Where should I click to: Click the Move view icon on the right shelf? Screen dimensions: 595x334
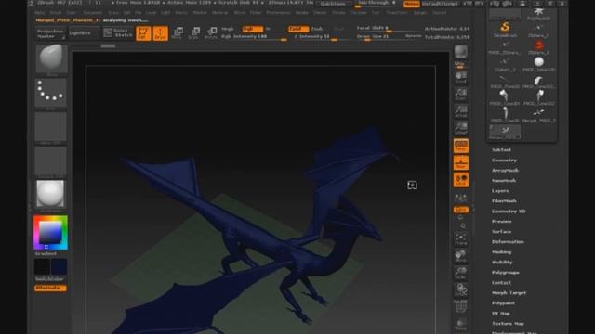[x=461, y=256]
